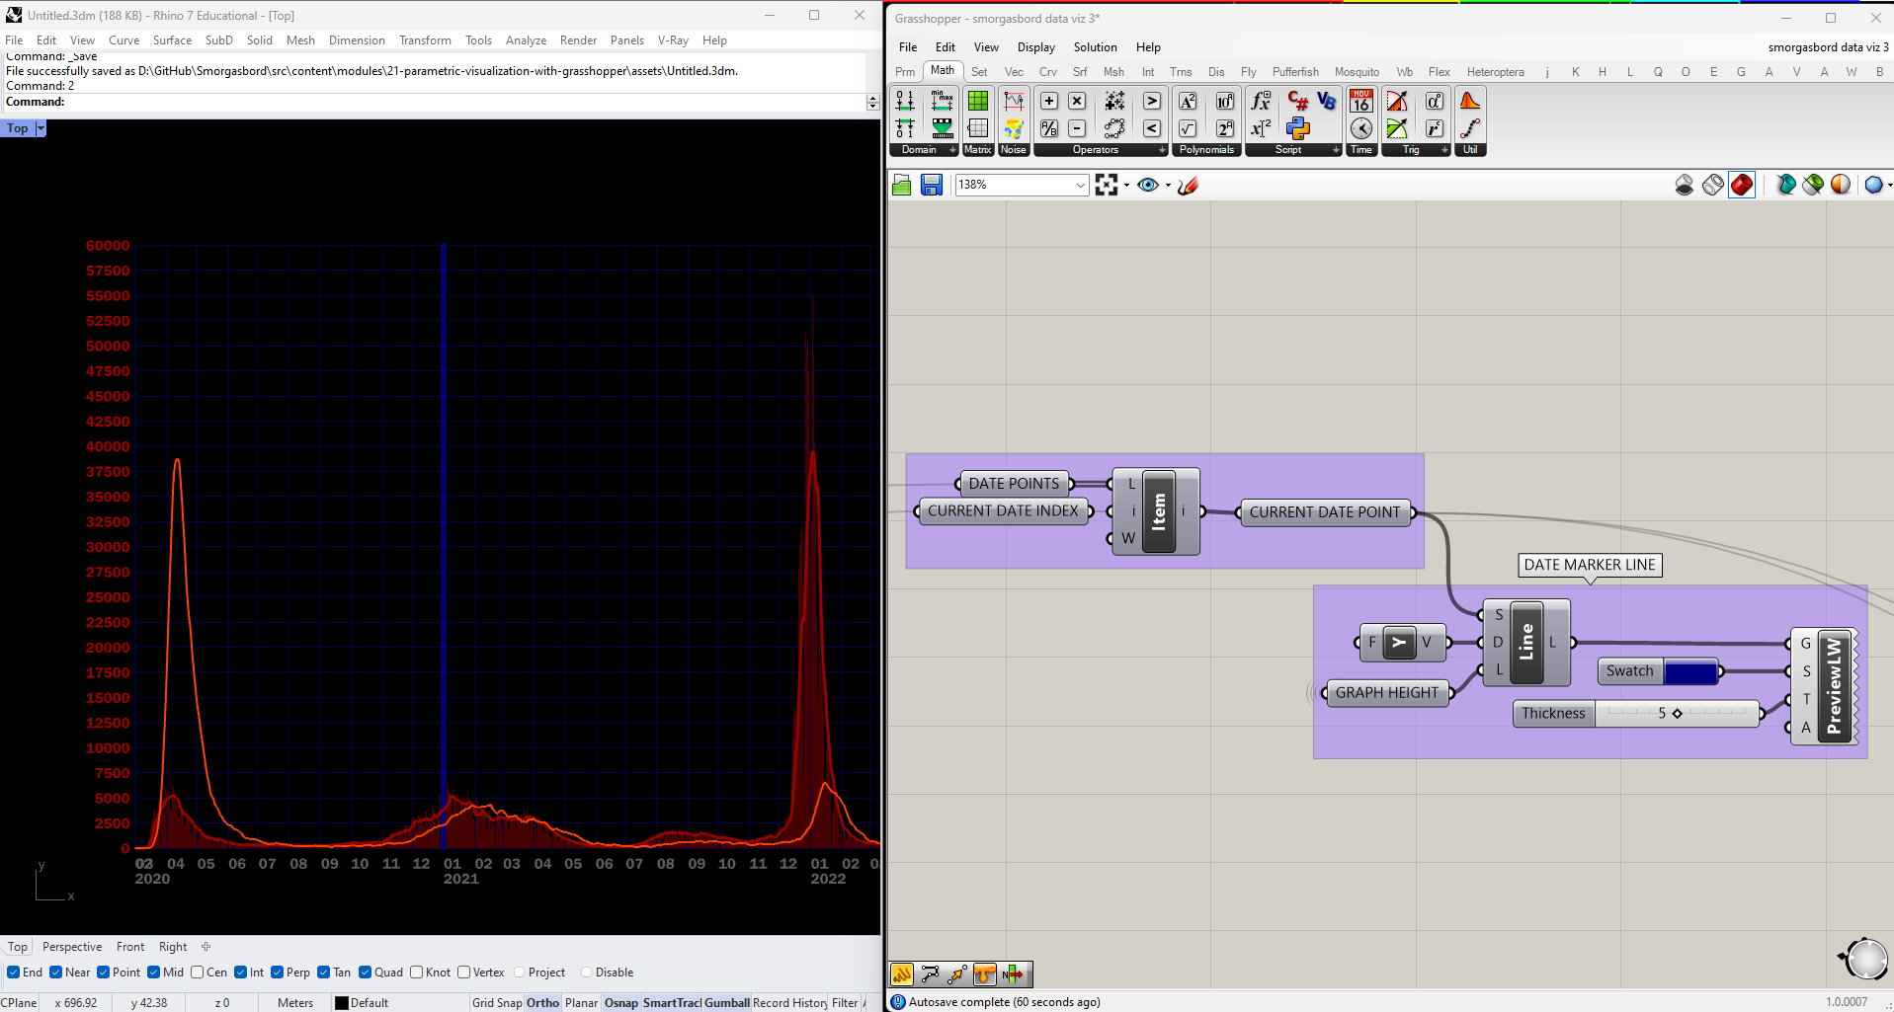The width and height of the screenshot is (1894, 1012).
Task: Activate the sketch pencil tool icon
Action: [1189, 185]
